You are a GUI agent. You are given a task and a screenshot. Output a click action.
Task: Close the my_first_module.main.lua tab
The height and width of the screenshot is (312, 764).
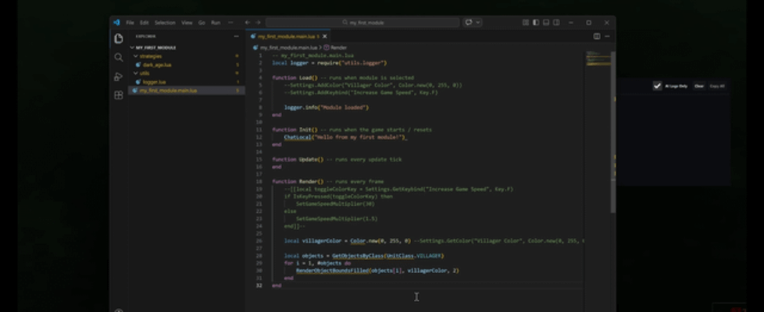tap(325, 37)
